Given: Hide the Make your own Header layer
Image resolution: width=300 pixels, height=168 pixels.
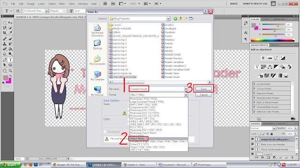Looking at the screenshot, I should coord(252,144).
